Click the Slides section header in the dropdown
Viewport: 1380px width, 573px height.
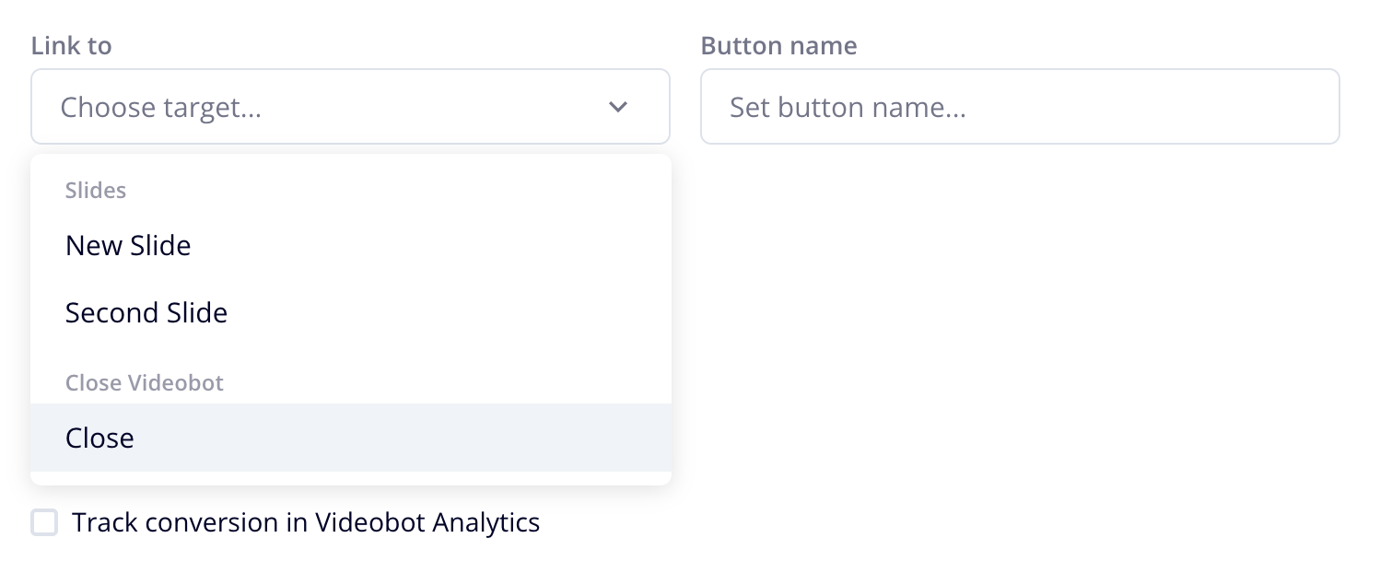[x=96, y=191]
